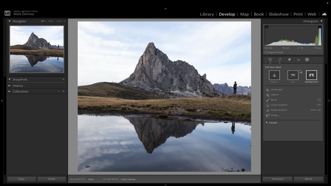Viewport: 331px width, 186px height.
Task: Set Navigator zoom to 100%
Action: (x=51, y=21)
